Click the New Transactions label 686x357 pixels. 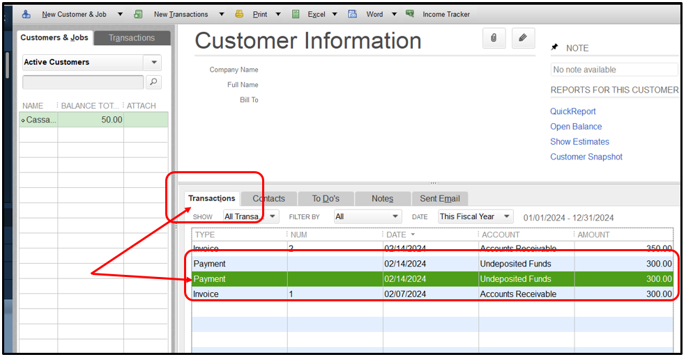click(x=181, y=15)
